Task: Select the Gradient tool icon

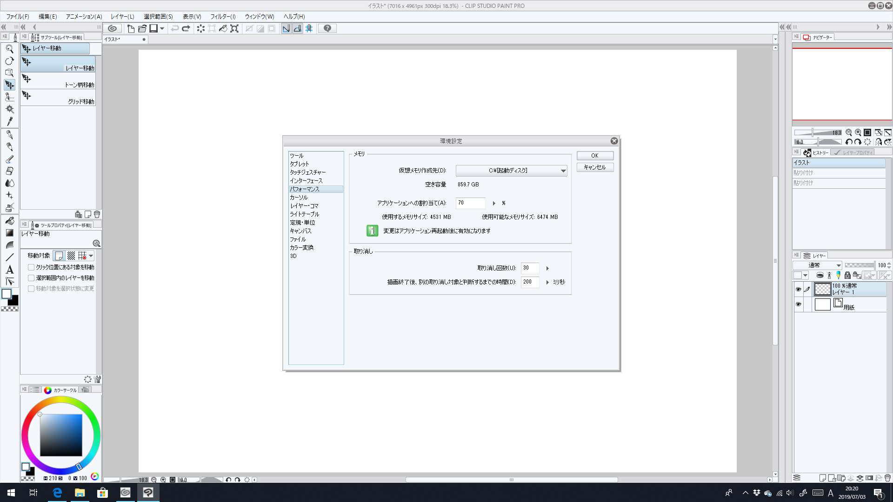Action: (x=9, y=233)
